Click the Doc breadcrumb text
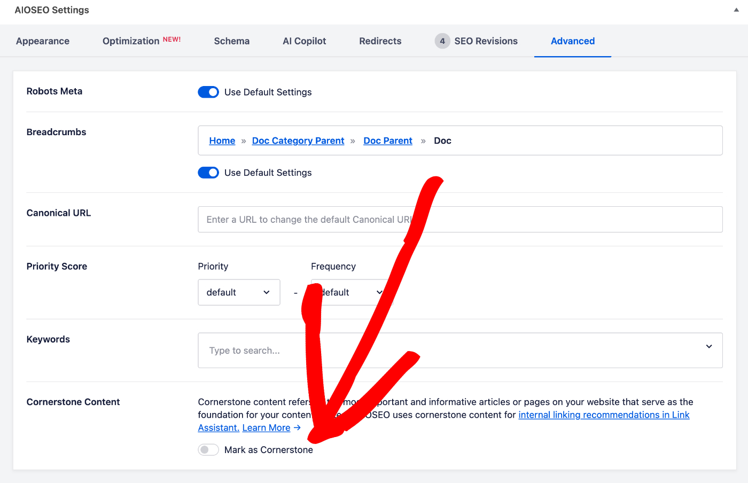Image resolution: width=748 pixels, height=483 pixels. [x=442, y=141]
